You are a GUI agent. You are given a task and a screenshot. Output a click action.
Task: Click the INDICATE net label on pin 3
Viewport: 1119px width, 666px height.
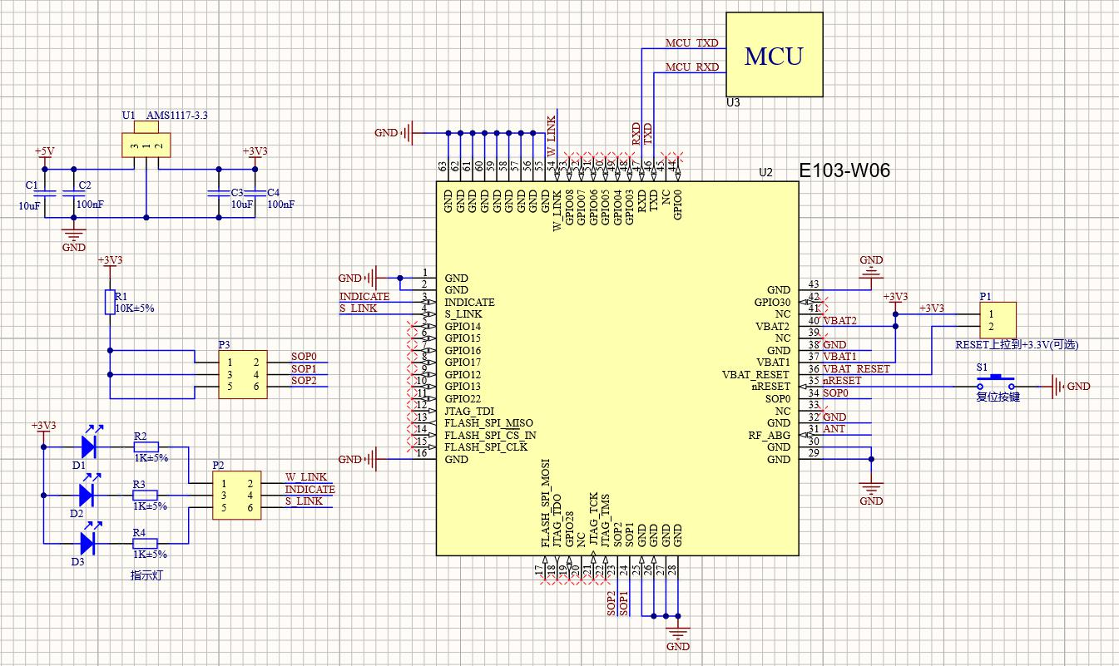point(364,297)
